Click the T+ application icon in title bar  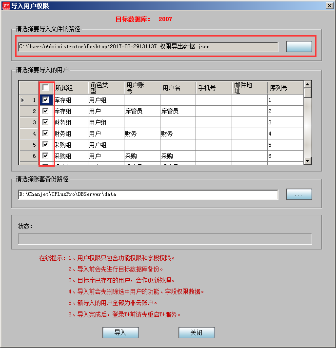pos(6,6)
